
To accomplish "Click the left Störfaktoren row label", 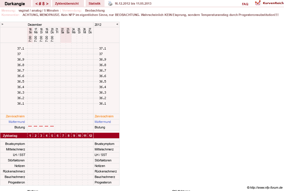I will pos(16,160).
